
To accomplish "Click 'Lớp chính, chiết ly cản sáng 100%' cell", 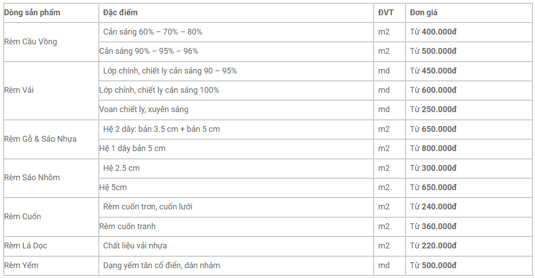I will pyautogui.click(x=159, y=90).
